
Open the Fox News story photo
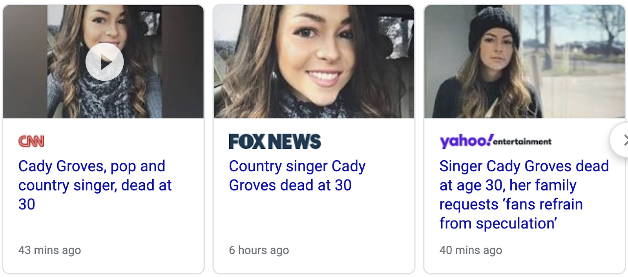tap(314, 62)
